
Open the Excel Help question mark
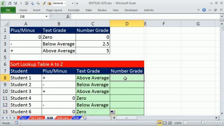204,10
